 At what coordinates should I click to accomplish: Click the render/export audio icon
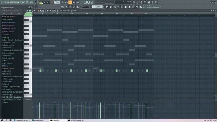click(152, 2)
